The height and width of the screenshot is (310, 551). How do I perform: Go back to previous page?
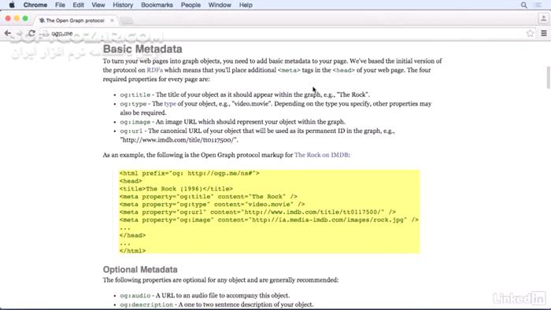[x=8, y=33]
